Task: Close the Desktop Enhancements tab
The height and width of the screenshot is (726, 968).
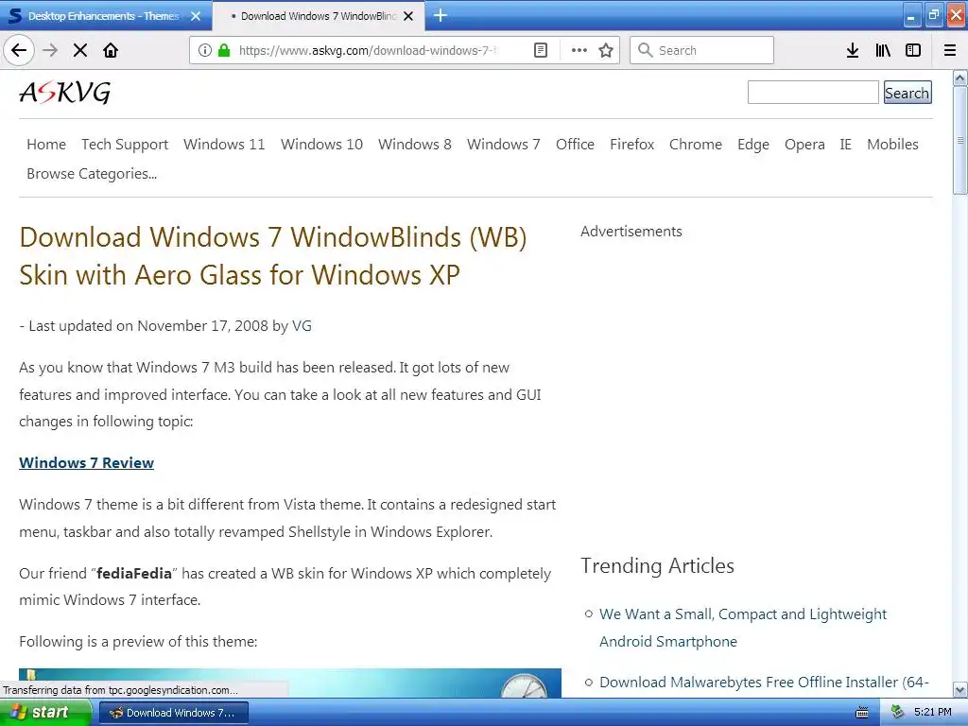Action: [196, 16]
